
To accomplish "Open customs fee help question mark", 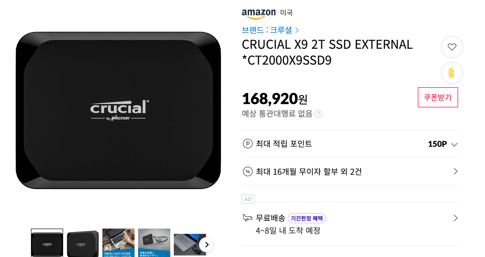I will pos(318,114).
